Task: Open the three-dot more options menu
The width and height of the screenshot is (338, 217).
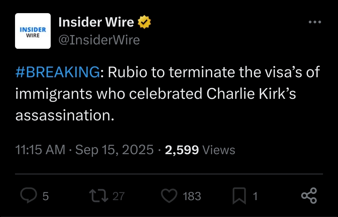Action: point(315,22)
